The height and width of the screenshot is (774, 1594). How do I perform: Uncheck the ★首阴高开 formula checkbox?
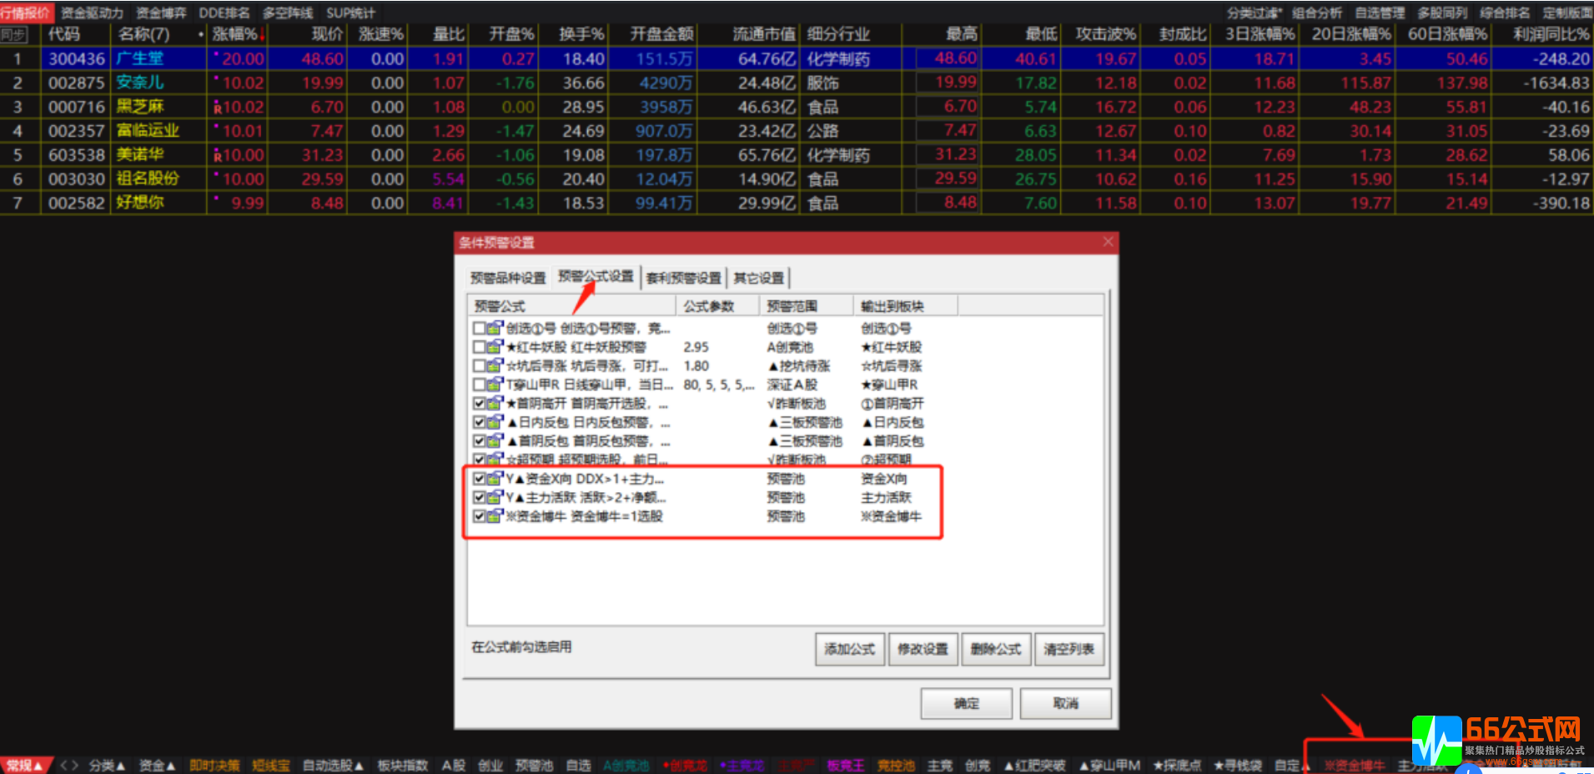478,403
